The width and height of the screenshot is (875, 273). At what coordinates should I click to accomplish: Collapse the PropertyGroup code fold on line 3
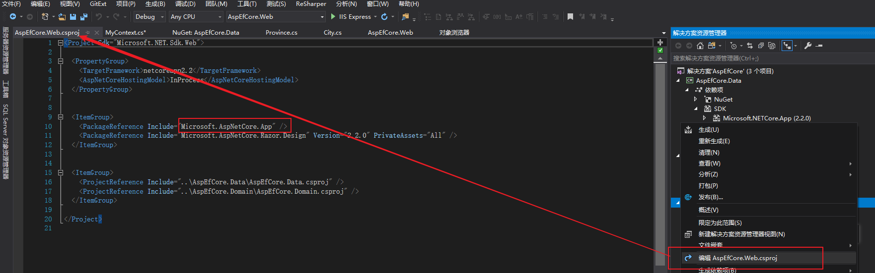tap(61, 61)
